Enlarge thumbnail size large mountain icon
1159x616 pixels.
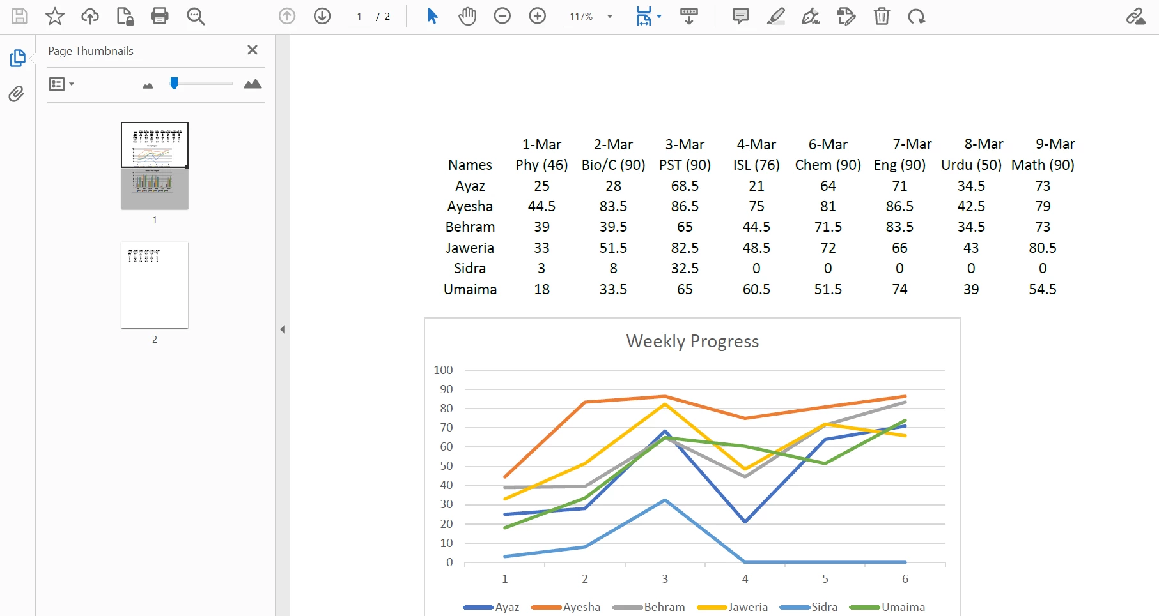[x=253, y=84]
